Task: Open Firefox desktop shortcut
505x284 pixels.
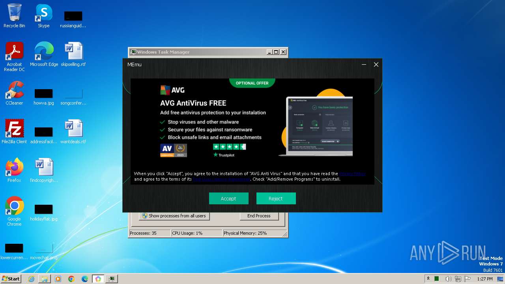Action: [x=14, y=170]
